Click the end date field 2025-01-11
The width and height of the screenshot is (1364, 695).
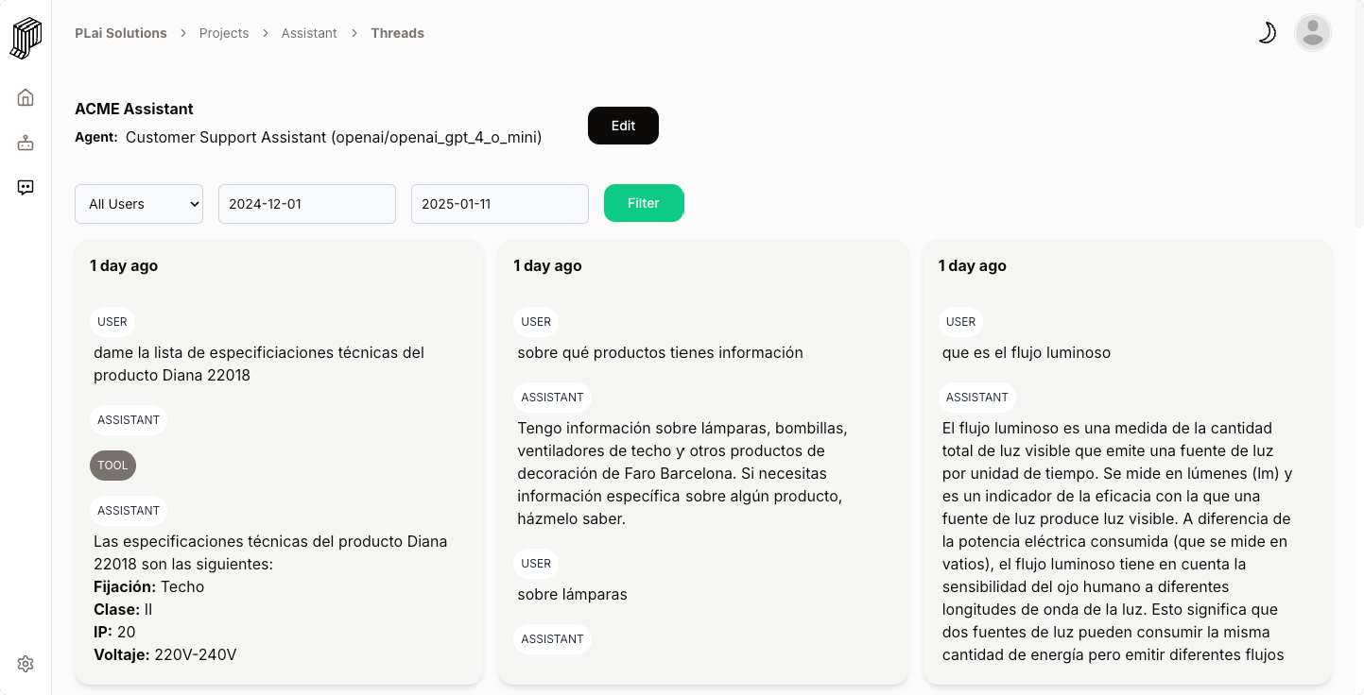[499, 203]
